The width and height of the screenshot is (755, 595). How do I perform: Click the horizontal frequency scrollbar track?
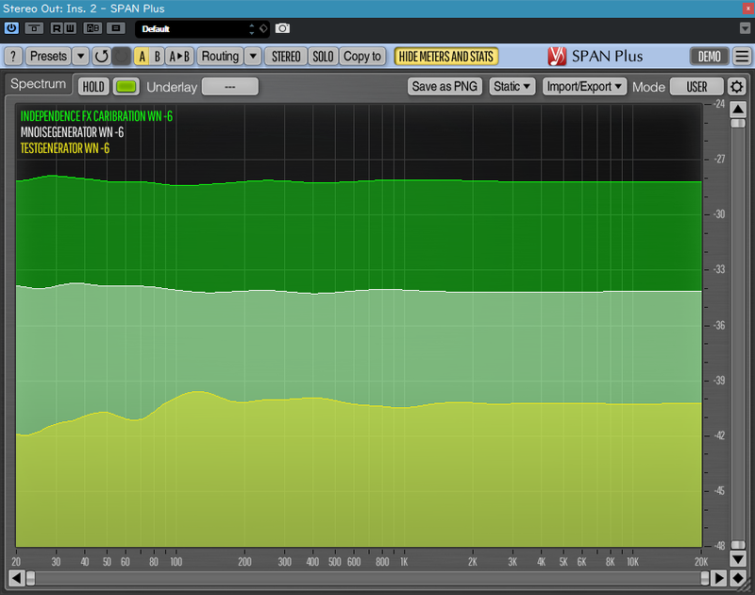[x=367, y=578]
